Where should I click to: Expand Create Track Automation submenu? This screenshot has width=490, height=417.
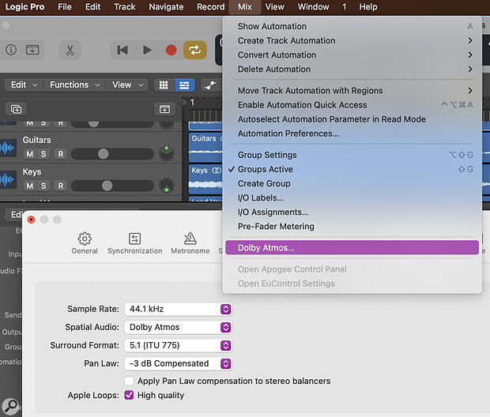coord(352,40)
